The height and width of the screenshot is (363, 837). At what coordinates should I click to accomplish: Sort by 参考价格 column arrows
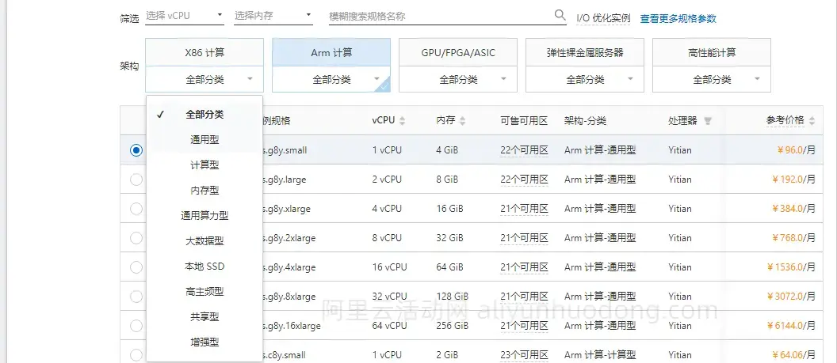click(x=812, y=121)
